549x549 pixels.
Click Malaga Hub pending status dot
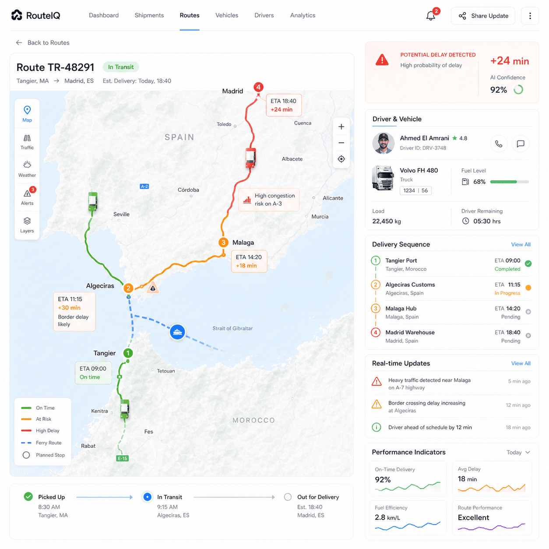528,312
